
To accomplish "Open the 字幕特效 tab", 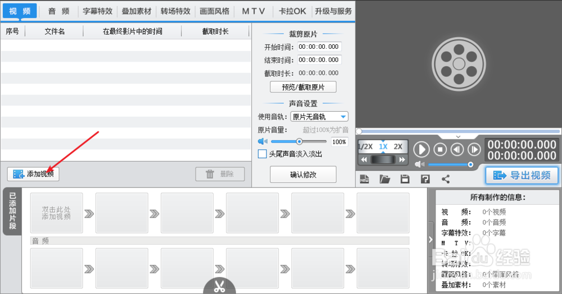I will click(x=97, y=11).
